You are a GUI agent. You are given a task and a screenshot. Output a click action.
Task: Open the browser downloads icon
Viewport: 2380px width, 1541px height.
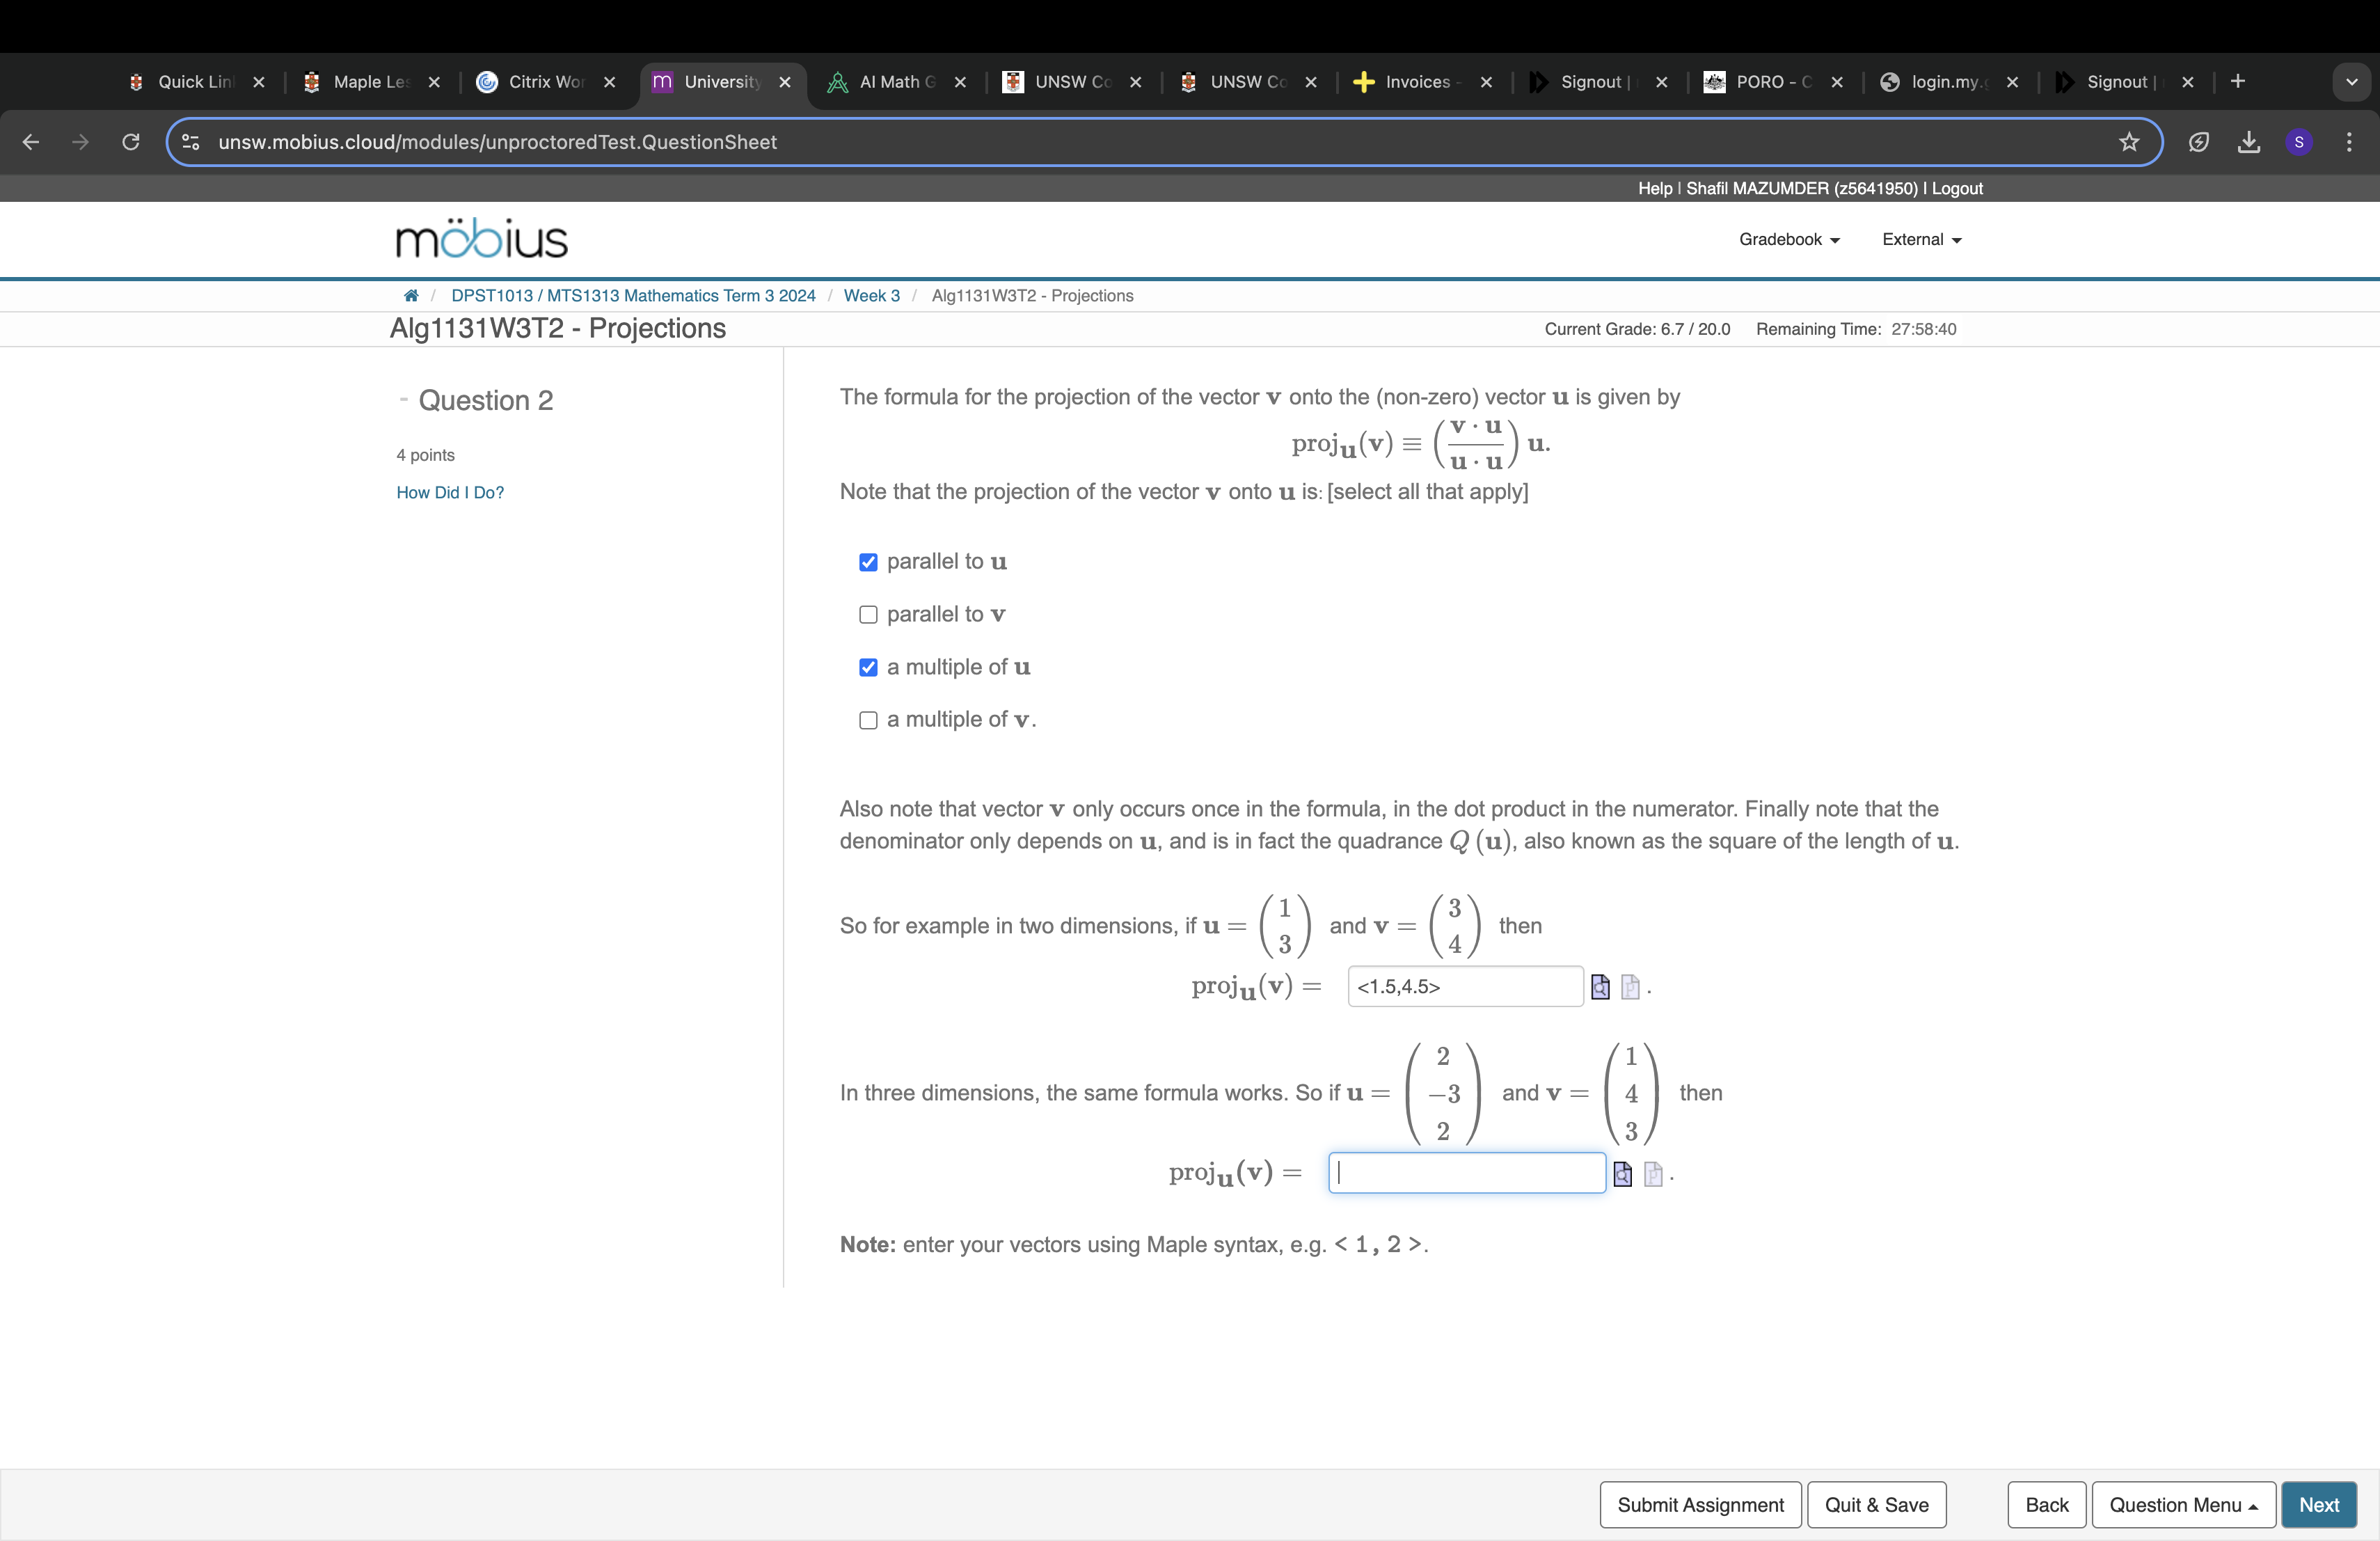(x=2249, y=142)
